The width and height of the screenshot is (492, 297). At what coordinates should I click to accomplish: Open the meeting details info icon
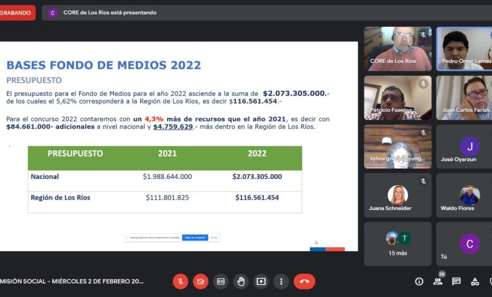tap(419, 281)
